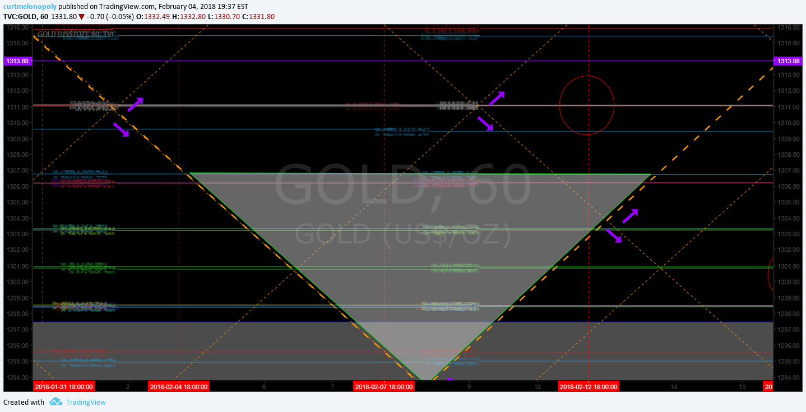Select the 2018-02-04 18:00:00 date marker
Viewport: 806px width, 412px height.
click(x=179, y=386)
